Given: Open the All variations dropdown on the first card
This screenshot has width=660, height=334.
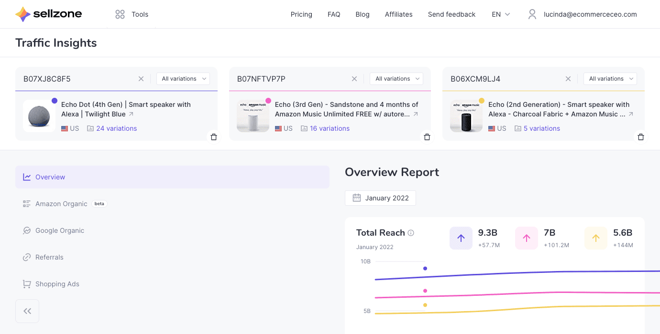Looking at the screenshot, I should (183, 78).
